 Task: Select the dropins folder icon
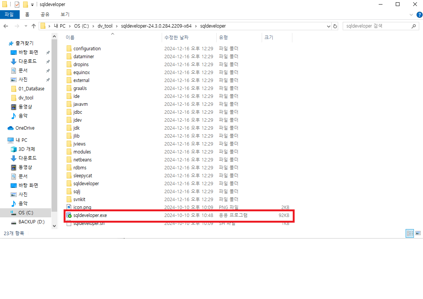[x=69, y=65]
